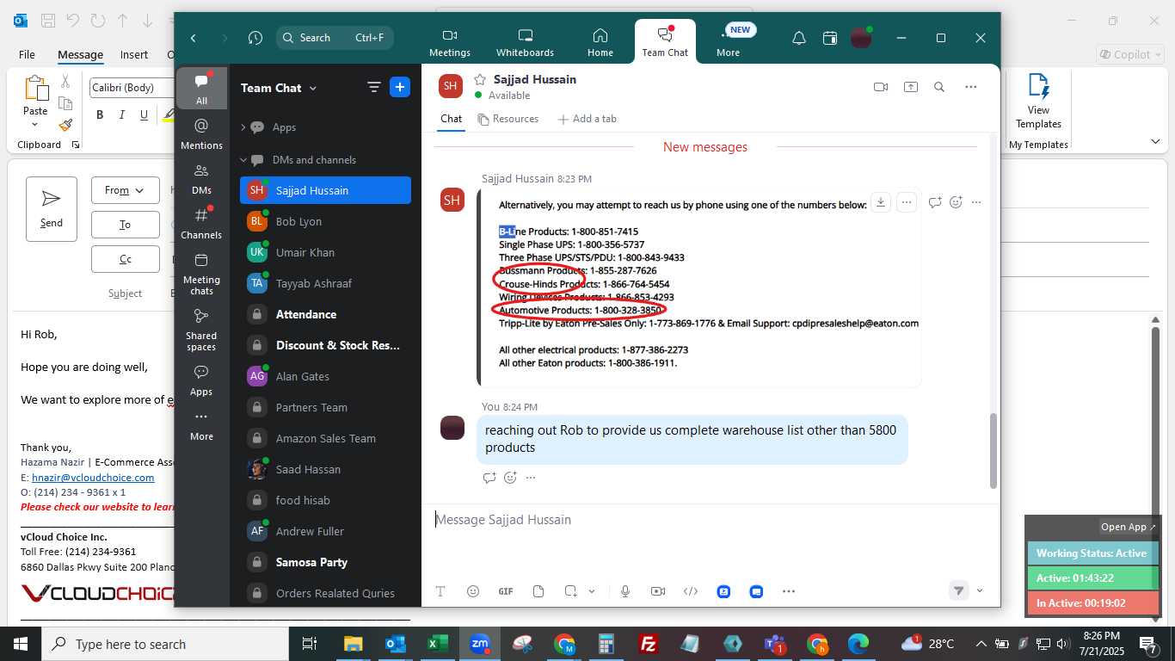Toggle bold in Outlook ribbon
The height and width of the screenshot is (661, 1175).
100,114
